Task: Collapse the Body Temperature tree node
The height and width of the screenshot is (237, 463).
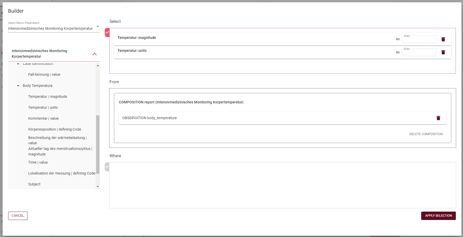Action: coord(18,86)
